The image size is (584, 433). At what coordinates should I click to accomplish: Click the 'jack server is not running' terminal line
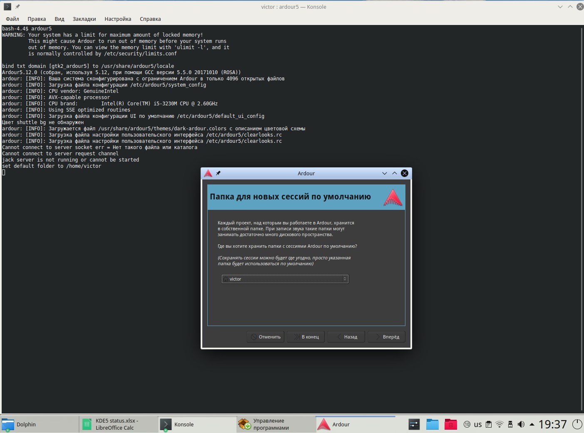pyautogui.click(x=71, y=160)
